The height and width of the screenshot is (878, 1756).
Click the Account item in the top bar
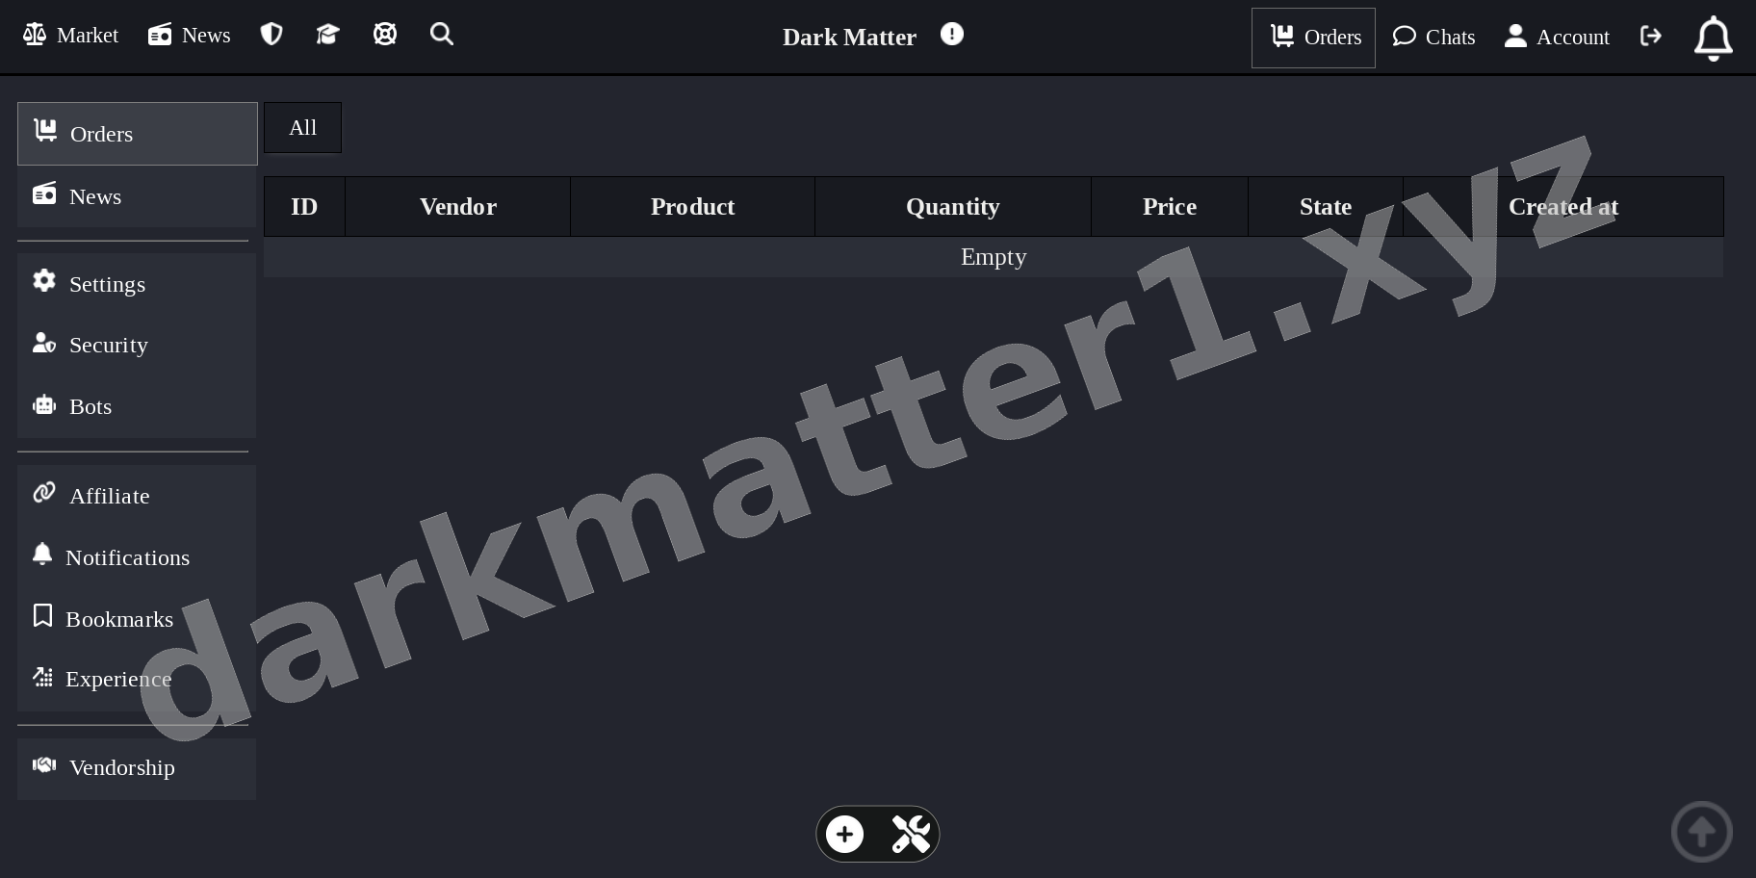tap(1556, 37)
